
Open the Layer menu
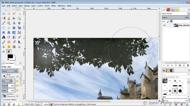point(34,6)
